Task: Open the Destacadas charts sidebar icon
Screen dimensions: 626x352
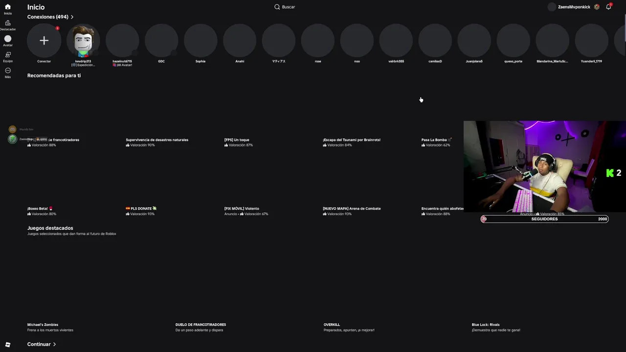Action: coord(8,23)
